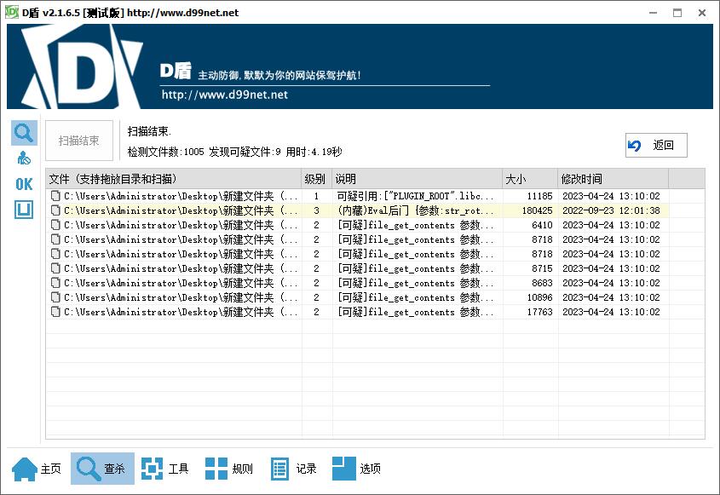Sort results by the 级别 column
The width and height of the screenshot is (720, 495).
click(314, 179)
